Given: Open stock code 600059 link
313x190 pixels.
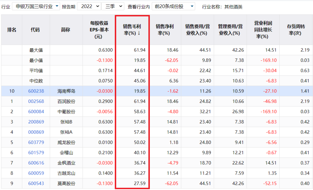Looking at the screenshot, I should [x=36, y=173].
